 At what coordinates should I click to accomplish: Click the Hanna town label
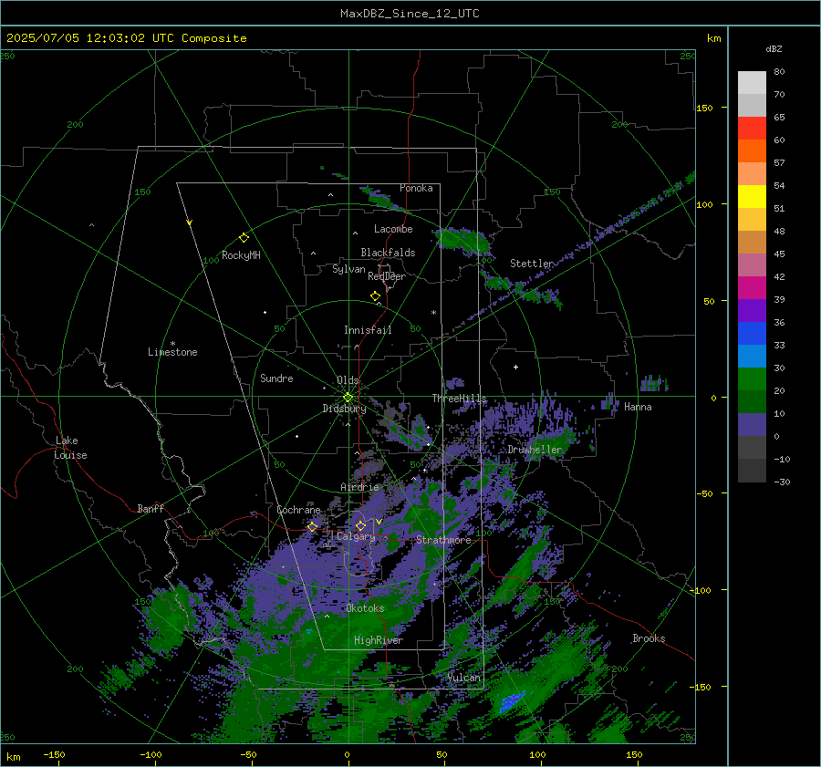(x=638, y=407)
